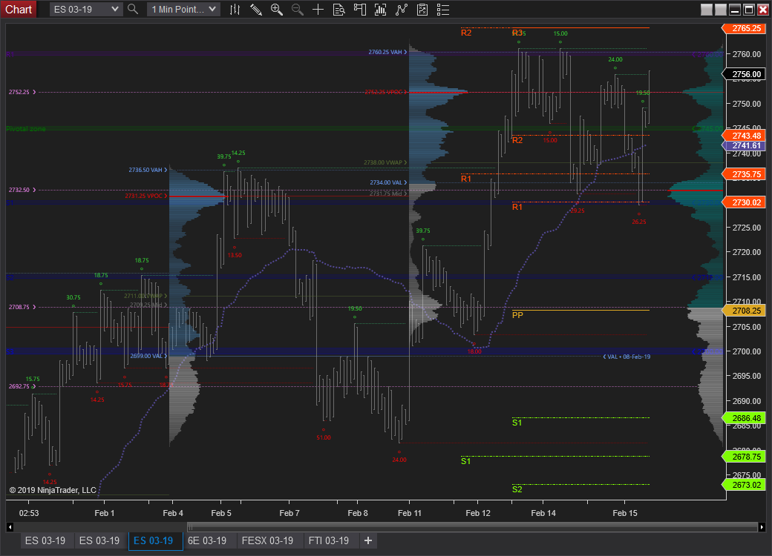
Task: Open the data box icon
Action: 338,10
